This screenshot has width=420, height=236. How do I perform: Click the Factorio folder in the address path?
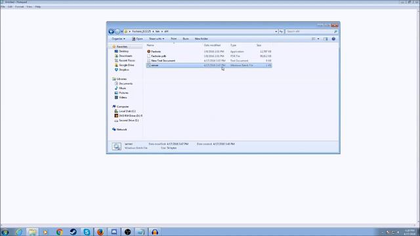(x=142, y=31)
